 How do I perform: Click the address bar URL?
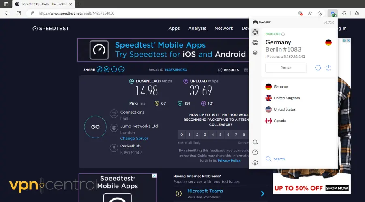[x=76, y=13]
